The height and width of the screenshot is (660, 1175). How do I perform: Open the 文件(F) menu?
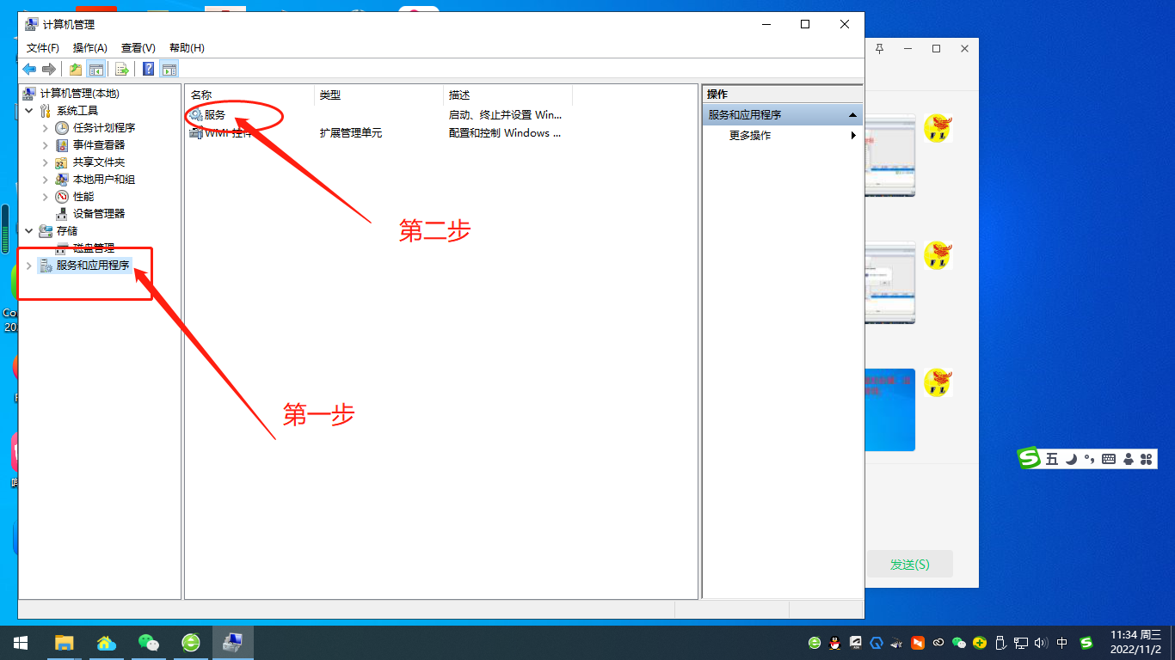coord(43,48)
